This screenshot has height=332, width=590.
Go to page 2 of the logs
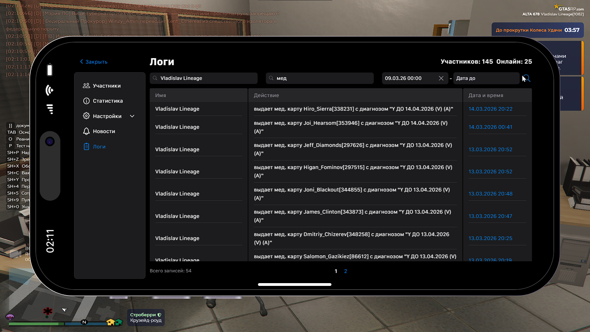pyautogui.click(x=345, y=271)
